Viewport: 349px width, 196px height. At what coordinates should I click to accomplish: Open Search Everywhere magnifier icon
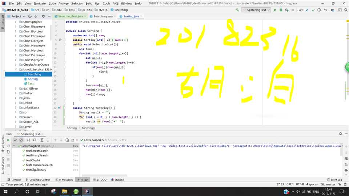(346, 10)
